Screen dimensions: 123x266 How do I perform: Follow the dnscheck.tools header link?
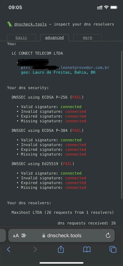(x=30, y=24)
